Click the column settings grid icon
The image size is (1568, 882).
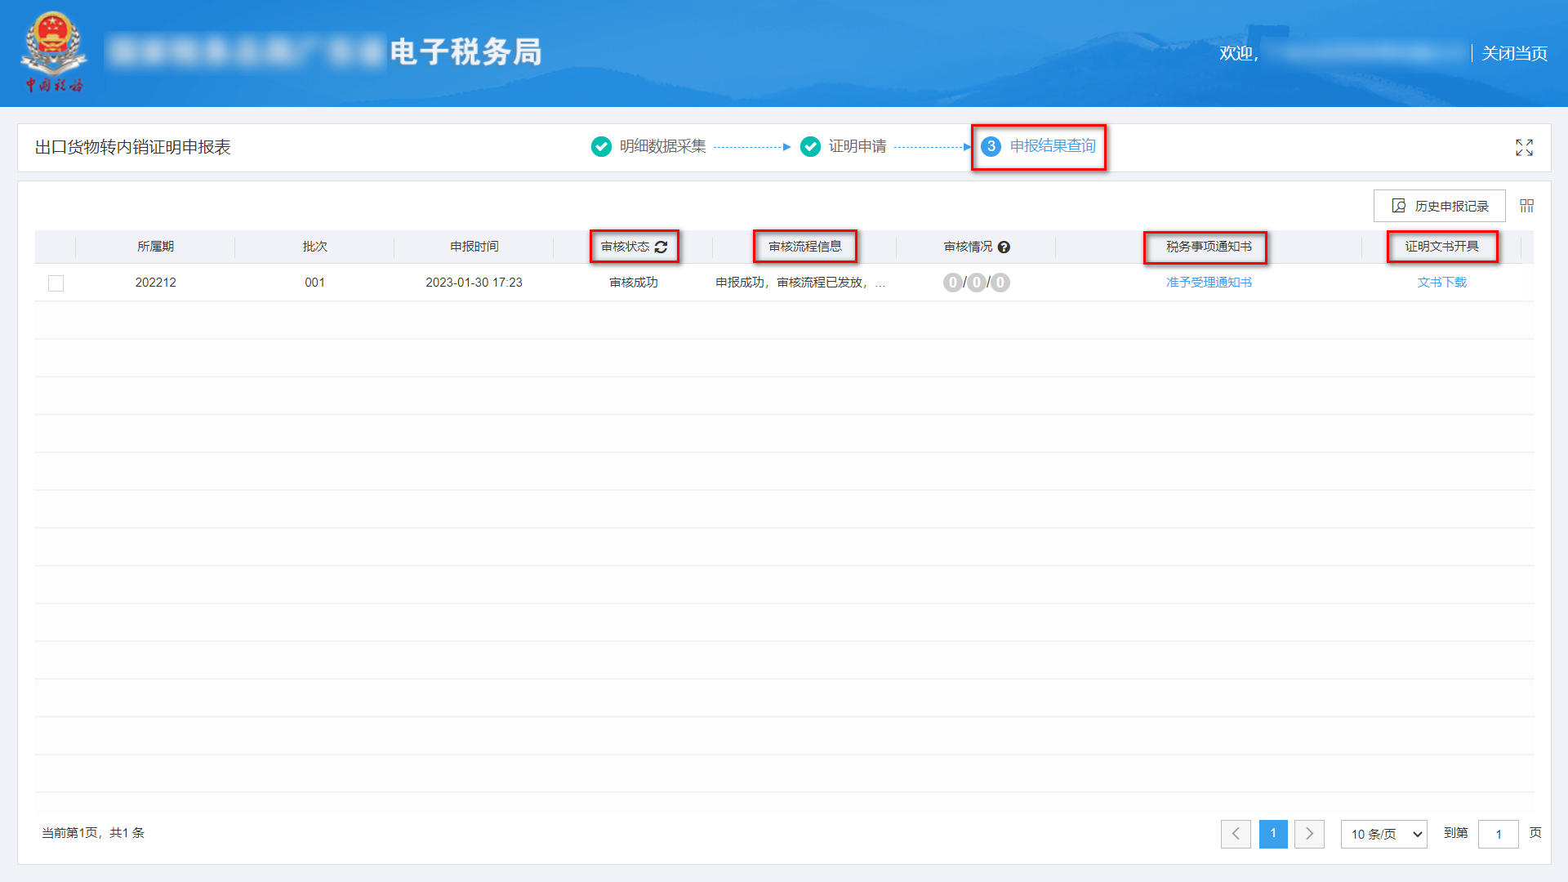tap(1526, 206)
